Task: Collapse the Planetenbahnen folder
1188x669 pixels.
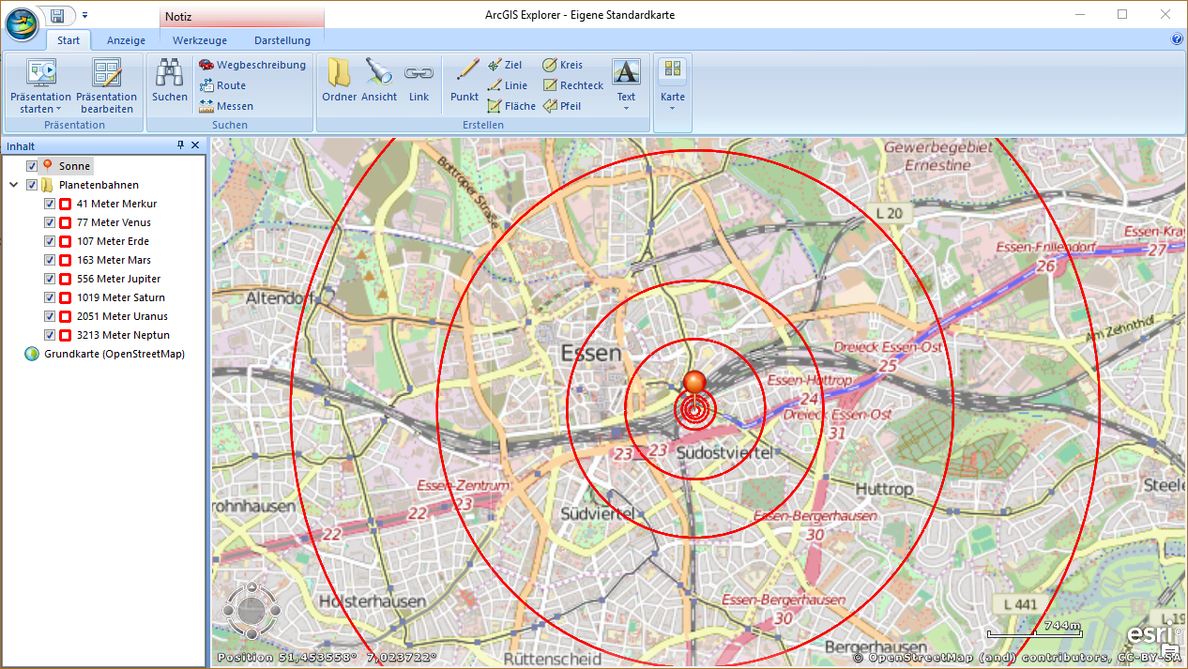Action: click(14, 185)
